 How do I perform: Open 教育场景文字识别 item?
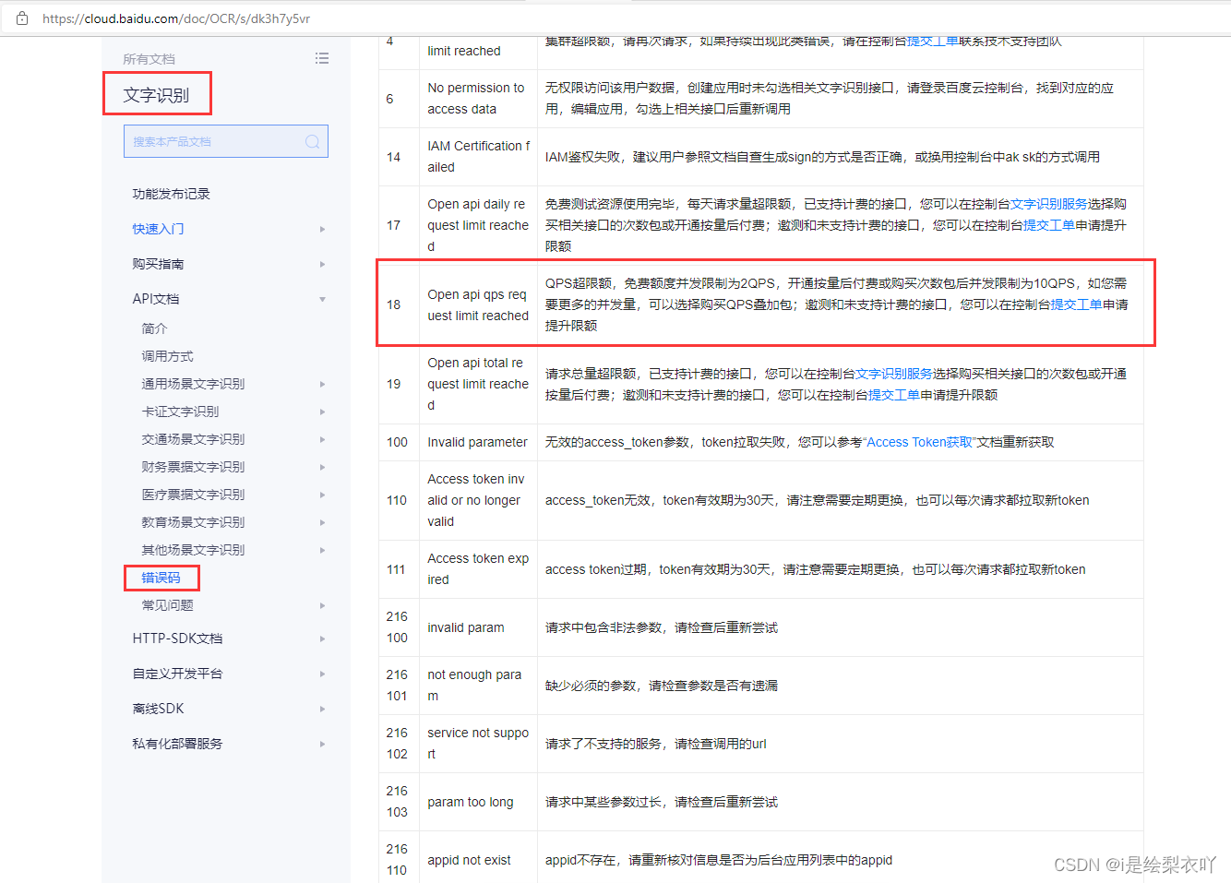(193, 522)
